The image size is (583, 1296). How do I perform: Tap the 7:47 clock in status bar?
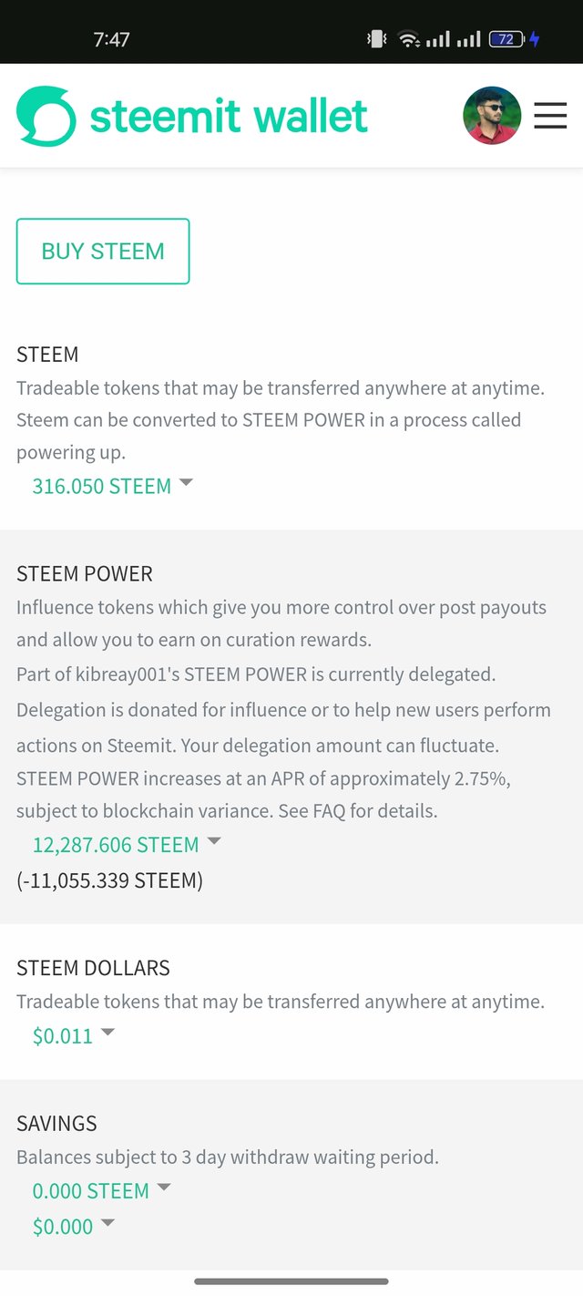111,39
